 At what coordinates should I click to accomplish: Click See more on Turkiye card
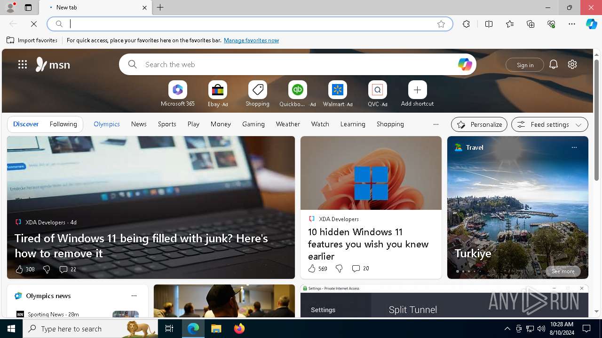tap(563, 271)
